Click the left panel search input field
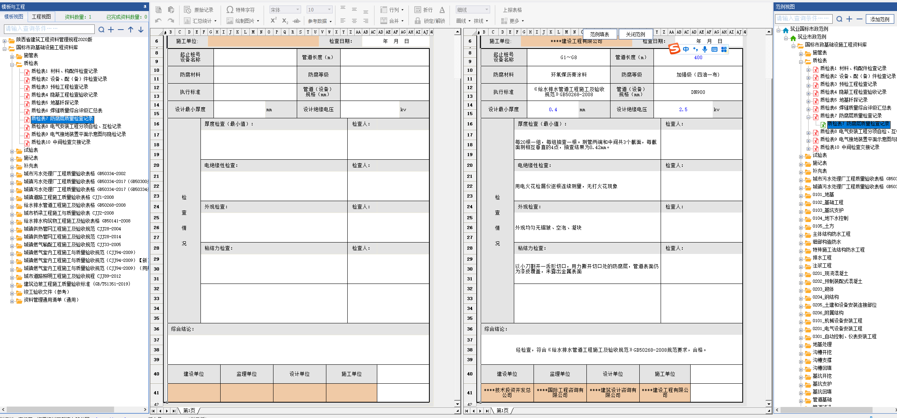This screenshot has height=418, width=897. click(49, 29)
